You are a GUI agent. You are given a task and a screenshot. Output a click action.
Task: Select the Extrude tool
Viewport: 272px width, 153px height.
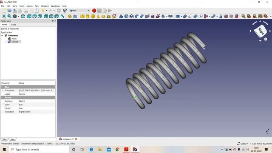(x=121, y=16)
